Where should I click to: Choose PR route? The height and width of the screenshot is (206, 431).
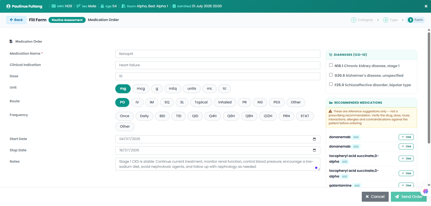[245, 102]
